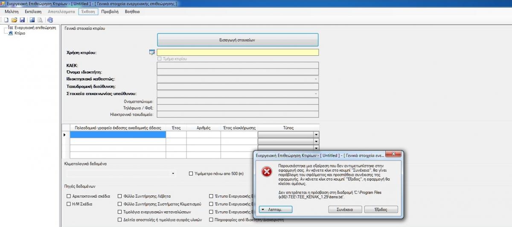
Task: Open the Μελέτη menu
Action: pos(12,11)
